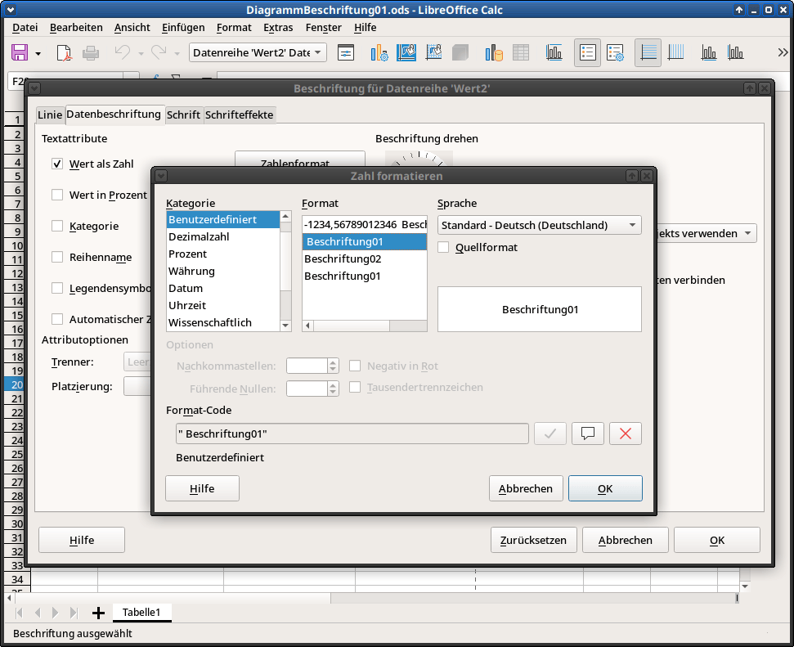The height and width of the screenshot is (647, 794).
Task: Enable the Quellformat checkbox
Action: (x=443, y=247)
